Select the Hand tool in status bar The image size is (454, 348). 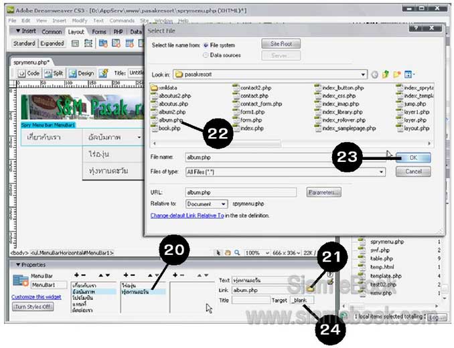pyautogui.click(x=228, y=253)
